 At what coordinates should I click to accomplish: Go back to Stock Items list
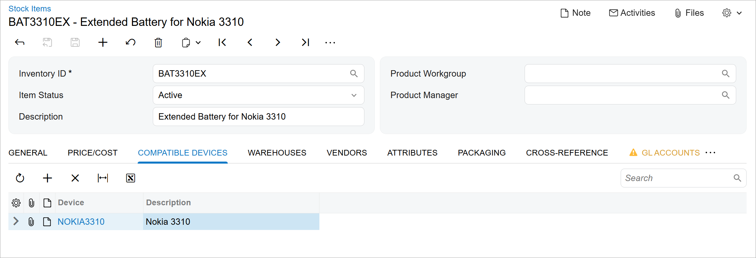point(30,9)
